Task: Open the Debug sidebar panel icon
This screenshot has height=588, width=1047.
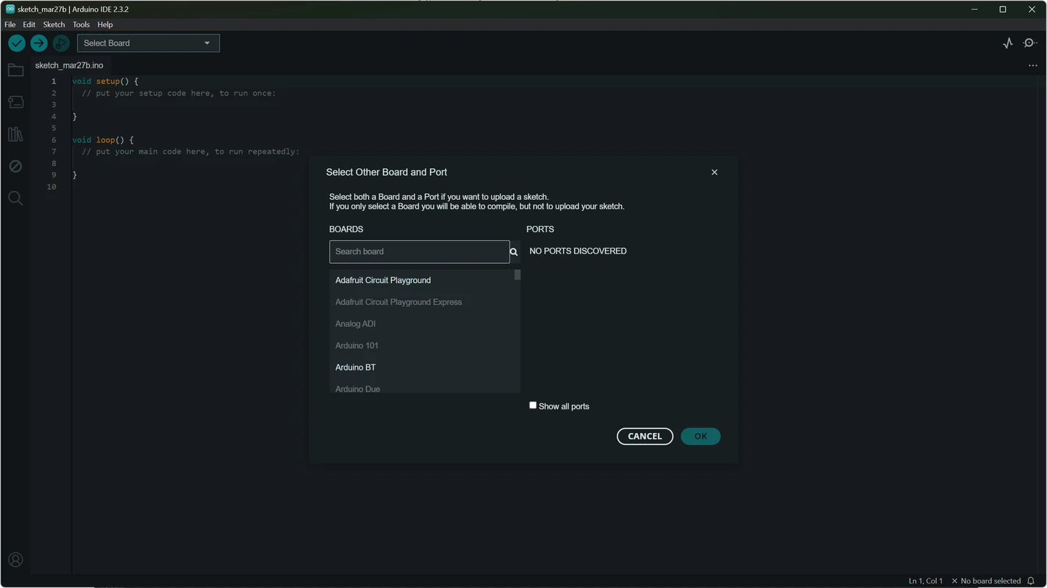Action: [15, 166]
